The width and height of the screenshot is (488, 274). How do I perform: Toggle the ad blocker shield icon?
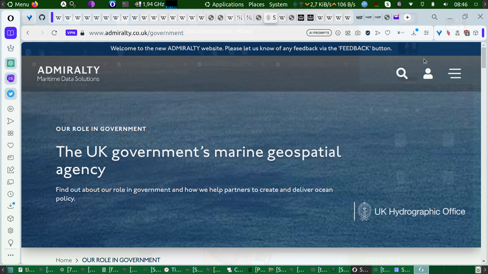tap(368, 33)
